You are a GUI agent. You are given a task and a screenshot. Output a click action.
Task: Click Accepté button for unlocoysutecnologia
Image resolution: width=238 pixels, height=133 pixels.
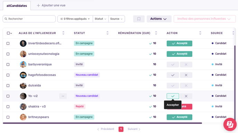(180, 54)
